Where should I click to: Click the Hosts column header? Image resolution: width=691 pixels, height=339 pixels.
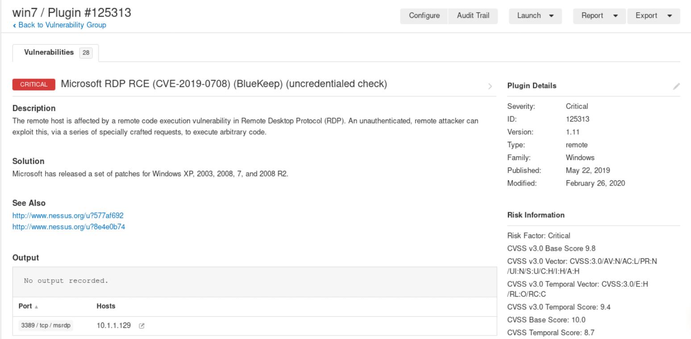click(x=106, y=306)
